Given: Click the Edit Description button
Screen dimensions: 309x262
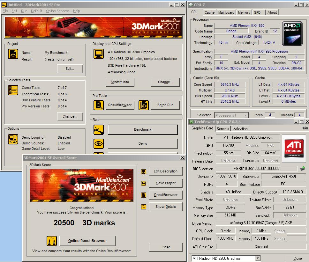Looking at the screenshot, I should [166, 171].
